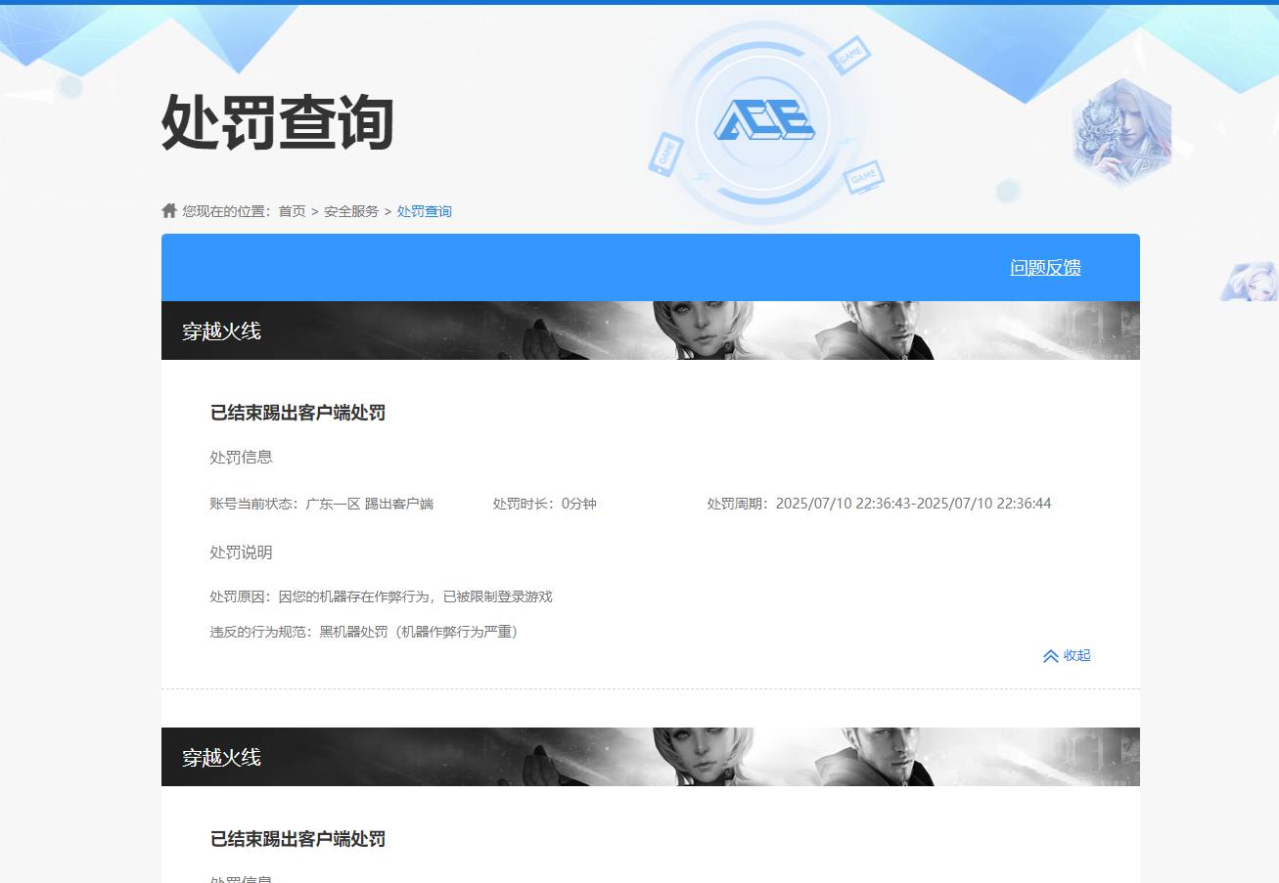Open the 问题反馈 feedback page
1279x883 pixels.
tap(1044, 267)
